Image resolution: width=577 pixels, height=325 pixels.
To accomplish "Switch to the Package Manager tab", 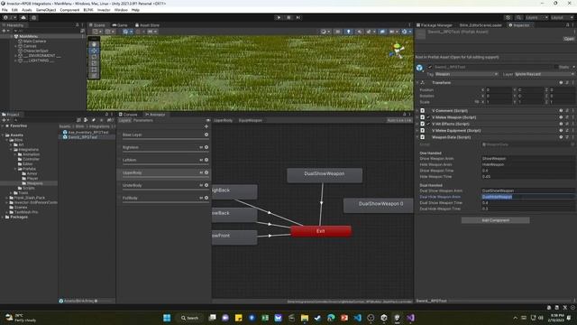I will pos(435,25).
